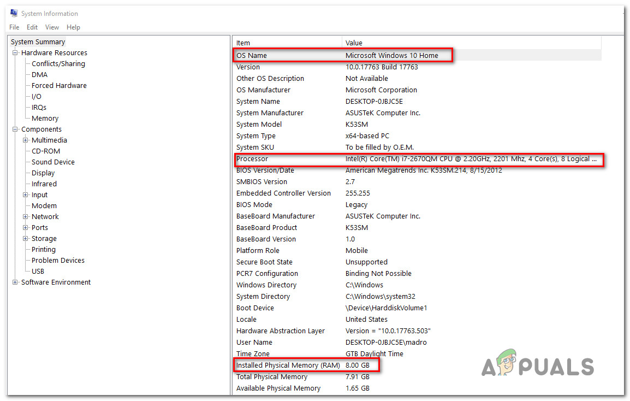This screenshot has width=630, height=401.
Task: Select the Input tree label
Action: [39, 194]
